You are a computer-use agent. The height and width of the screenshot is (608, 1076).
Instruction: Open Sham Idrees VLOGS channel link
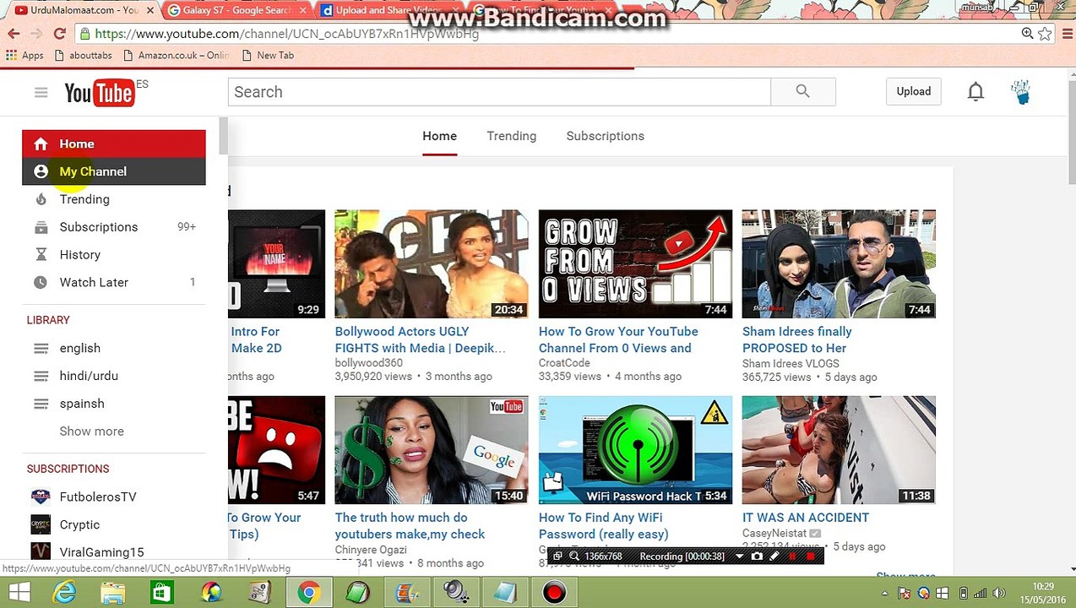[791, 363]
